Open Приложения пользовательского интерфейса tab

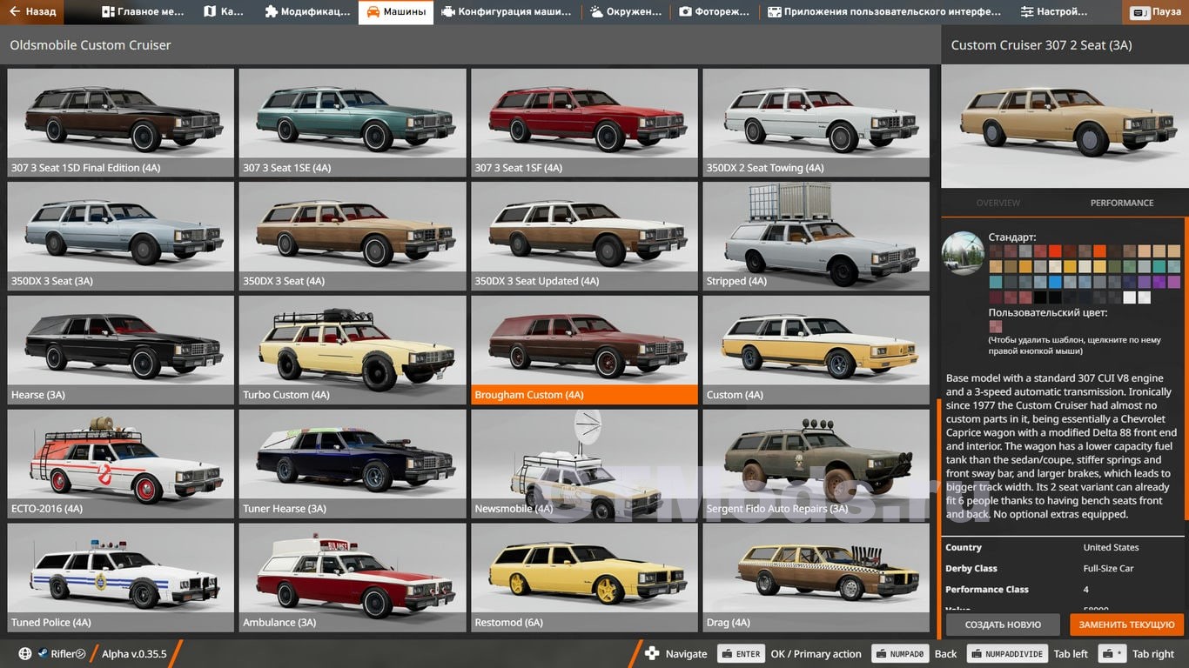click(884, 12)
